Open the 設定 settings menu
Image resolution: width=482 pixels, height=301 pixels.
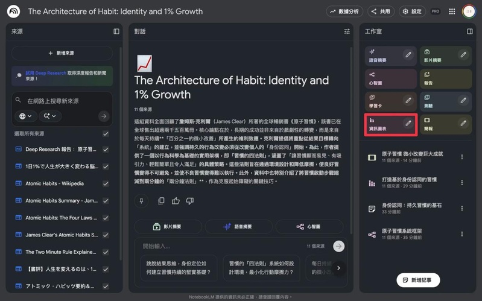pyautogui.click(x=412, y=11)
